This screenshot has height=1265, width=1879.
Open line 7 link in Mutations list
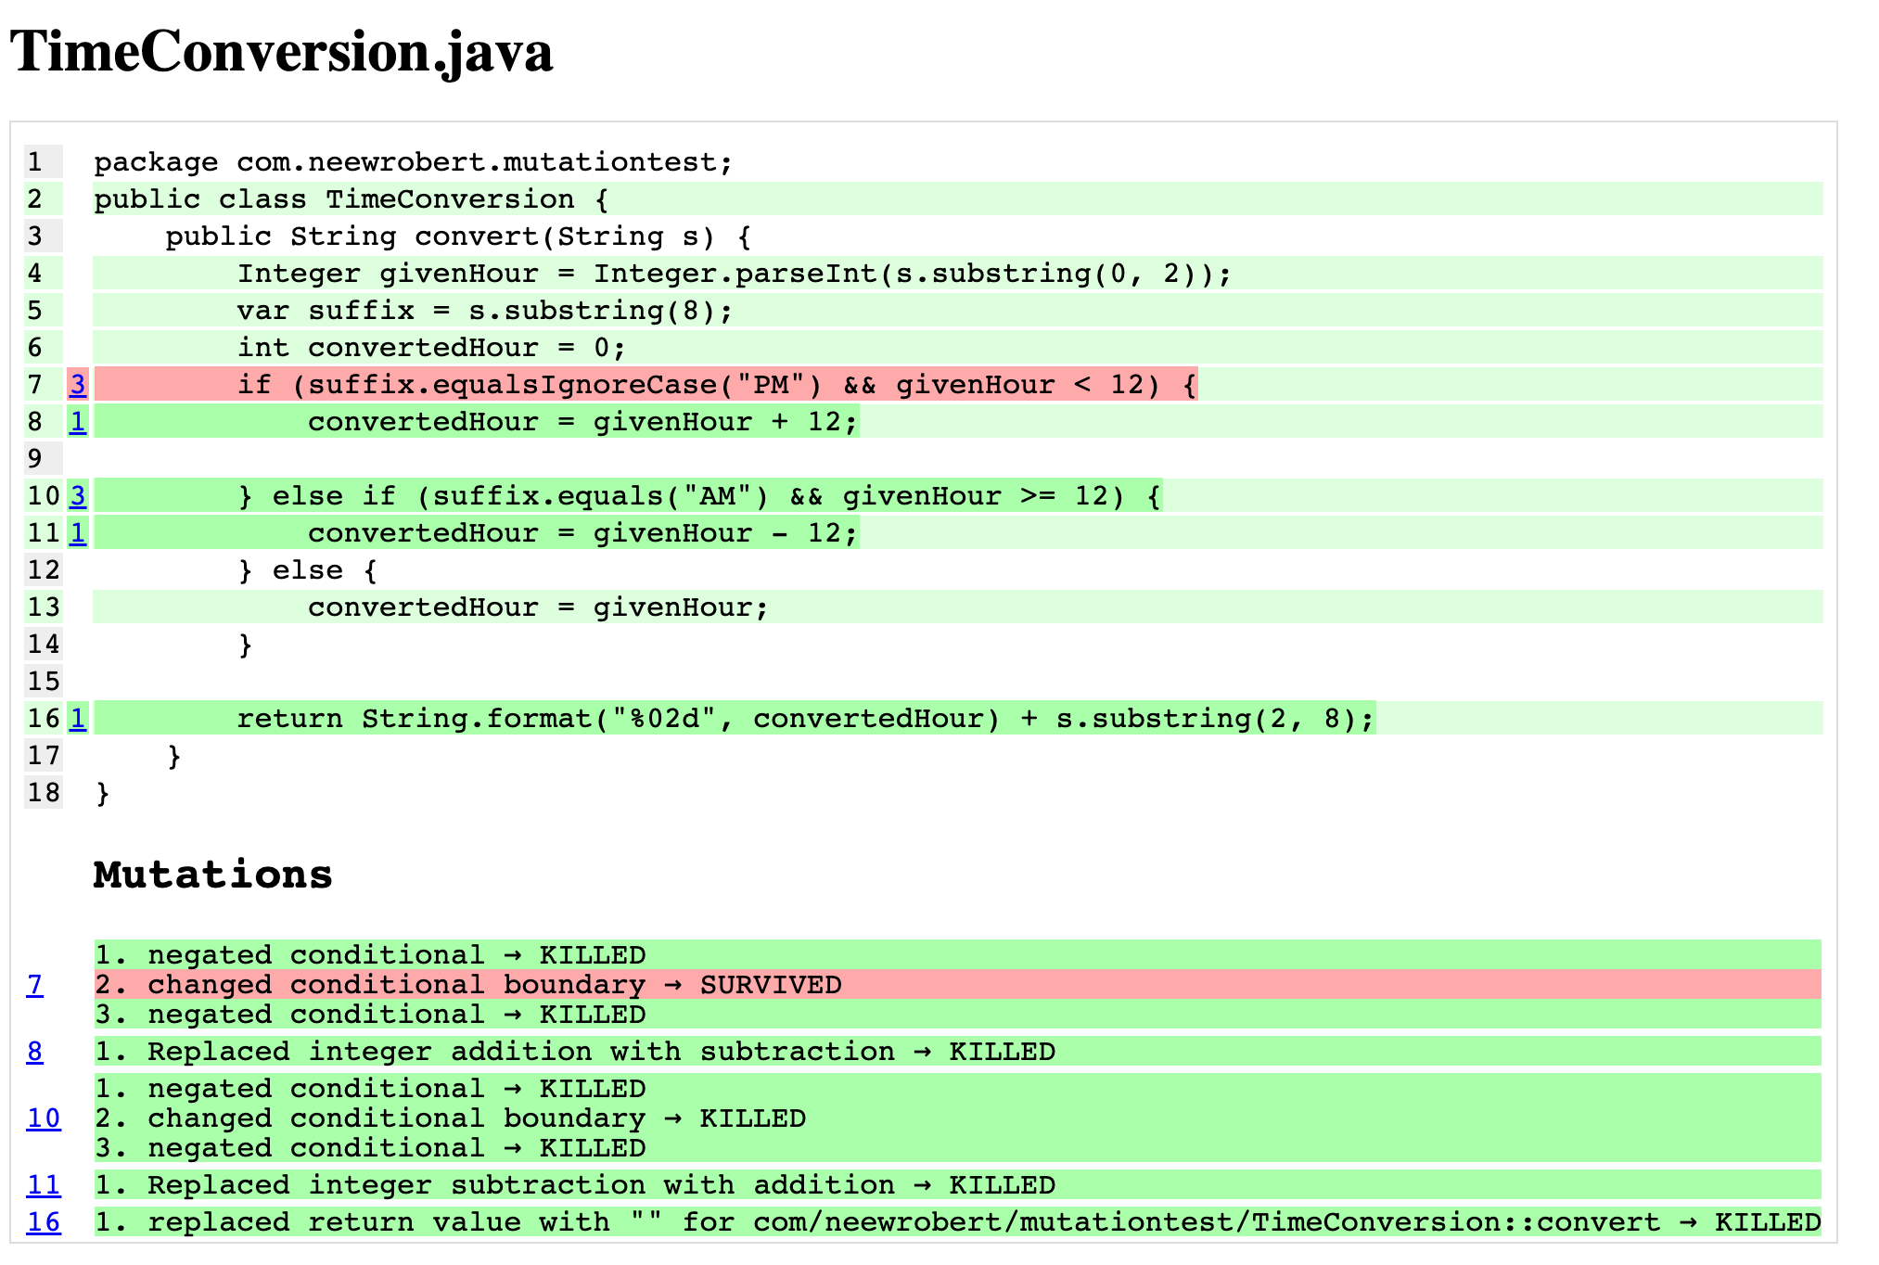34,984
